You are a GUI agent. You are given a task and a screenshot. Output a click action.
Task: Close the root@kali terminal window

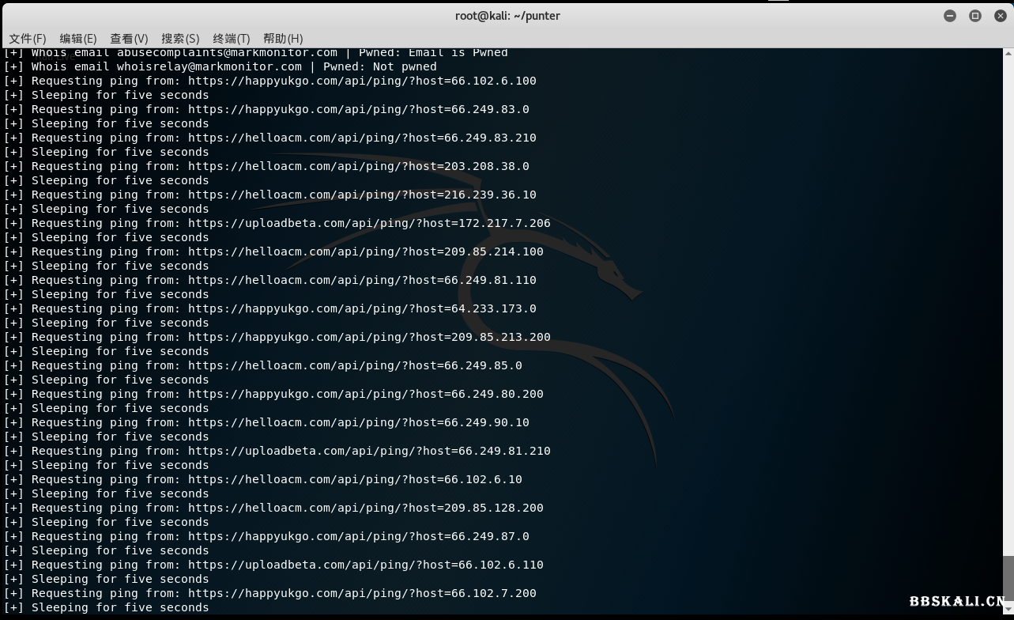pos(999,16)
